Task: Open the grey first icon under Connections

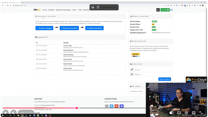Action: coord(107,106)
